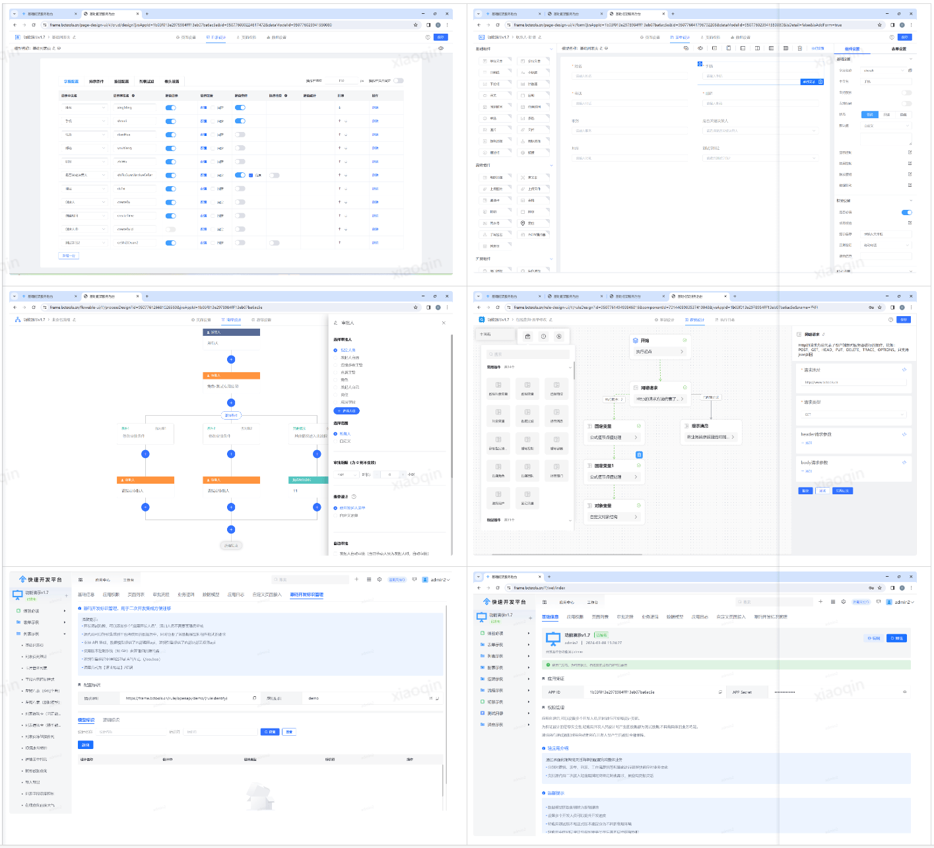The height and width of the screenshot is (848, 934).
Task: Click the rule-design app logo beside 功能演示v1.7
Action: coord(481,319)
